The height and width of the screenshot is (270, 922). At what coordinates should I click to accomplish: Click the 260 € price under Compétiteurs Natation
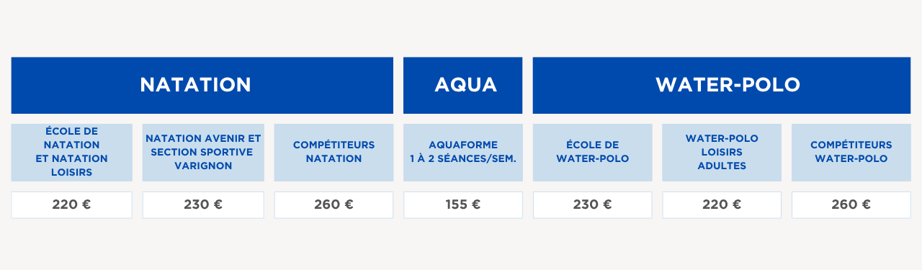click(334, 204)
